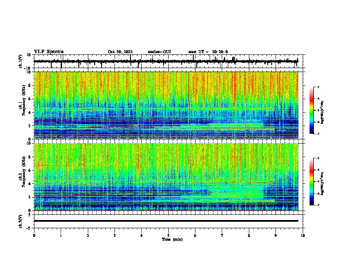Click the "-5" tick on ch.3(V) axis
The image size is (341, 264).
[x=29, y=228]
